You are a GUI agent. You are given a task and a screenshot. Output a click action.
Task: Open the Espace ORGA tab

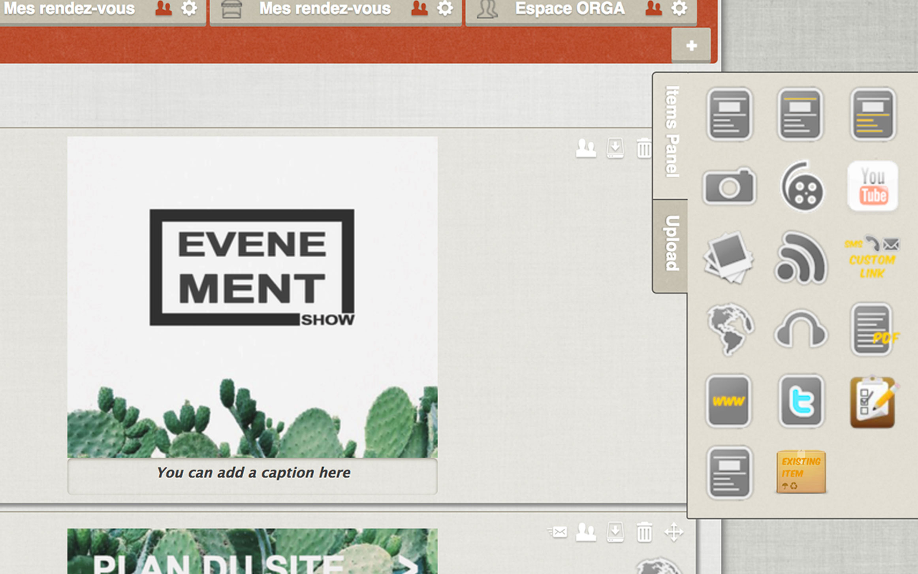(x=569, y=9)
